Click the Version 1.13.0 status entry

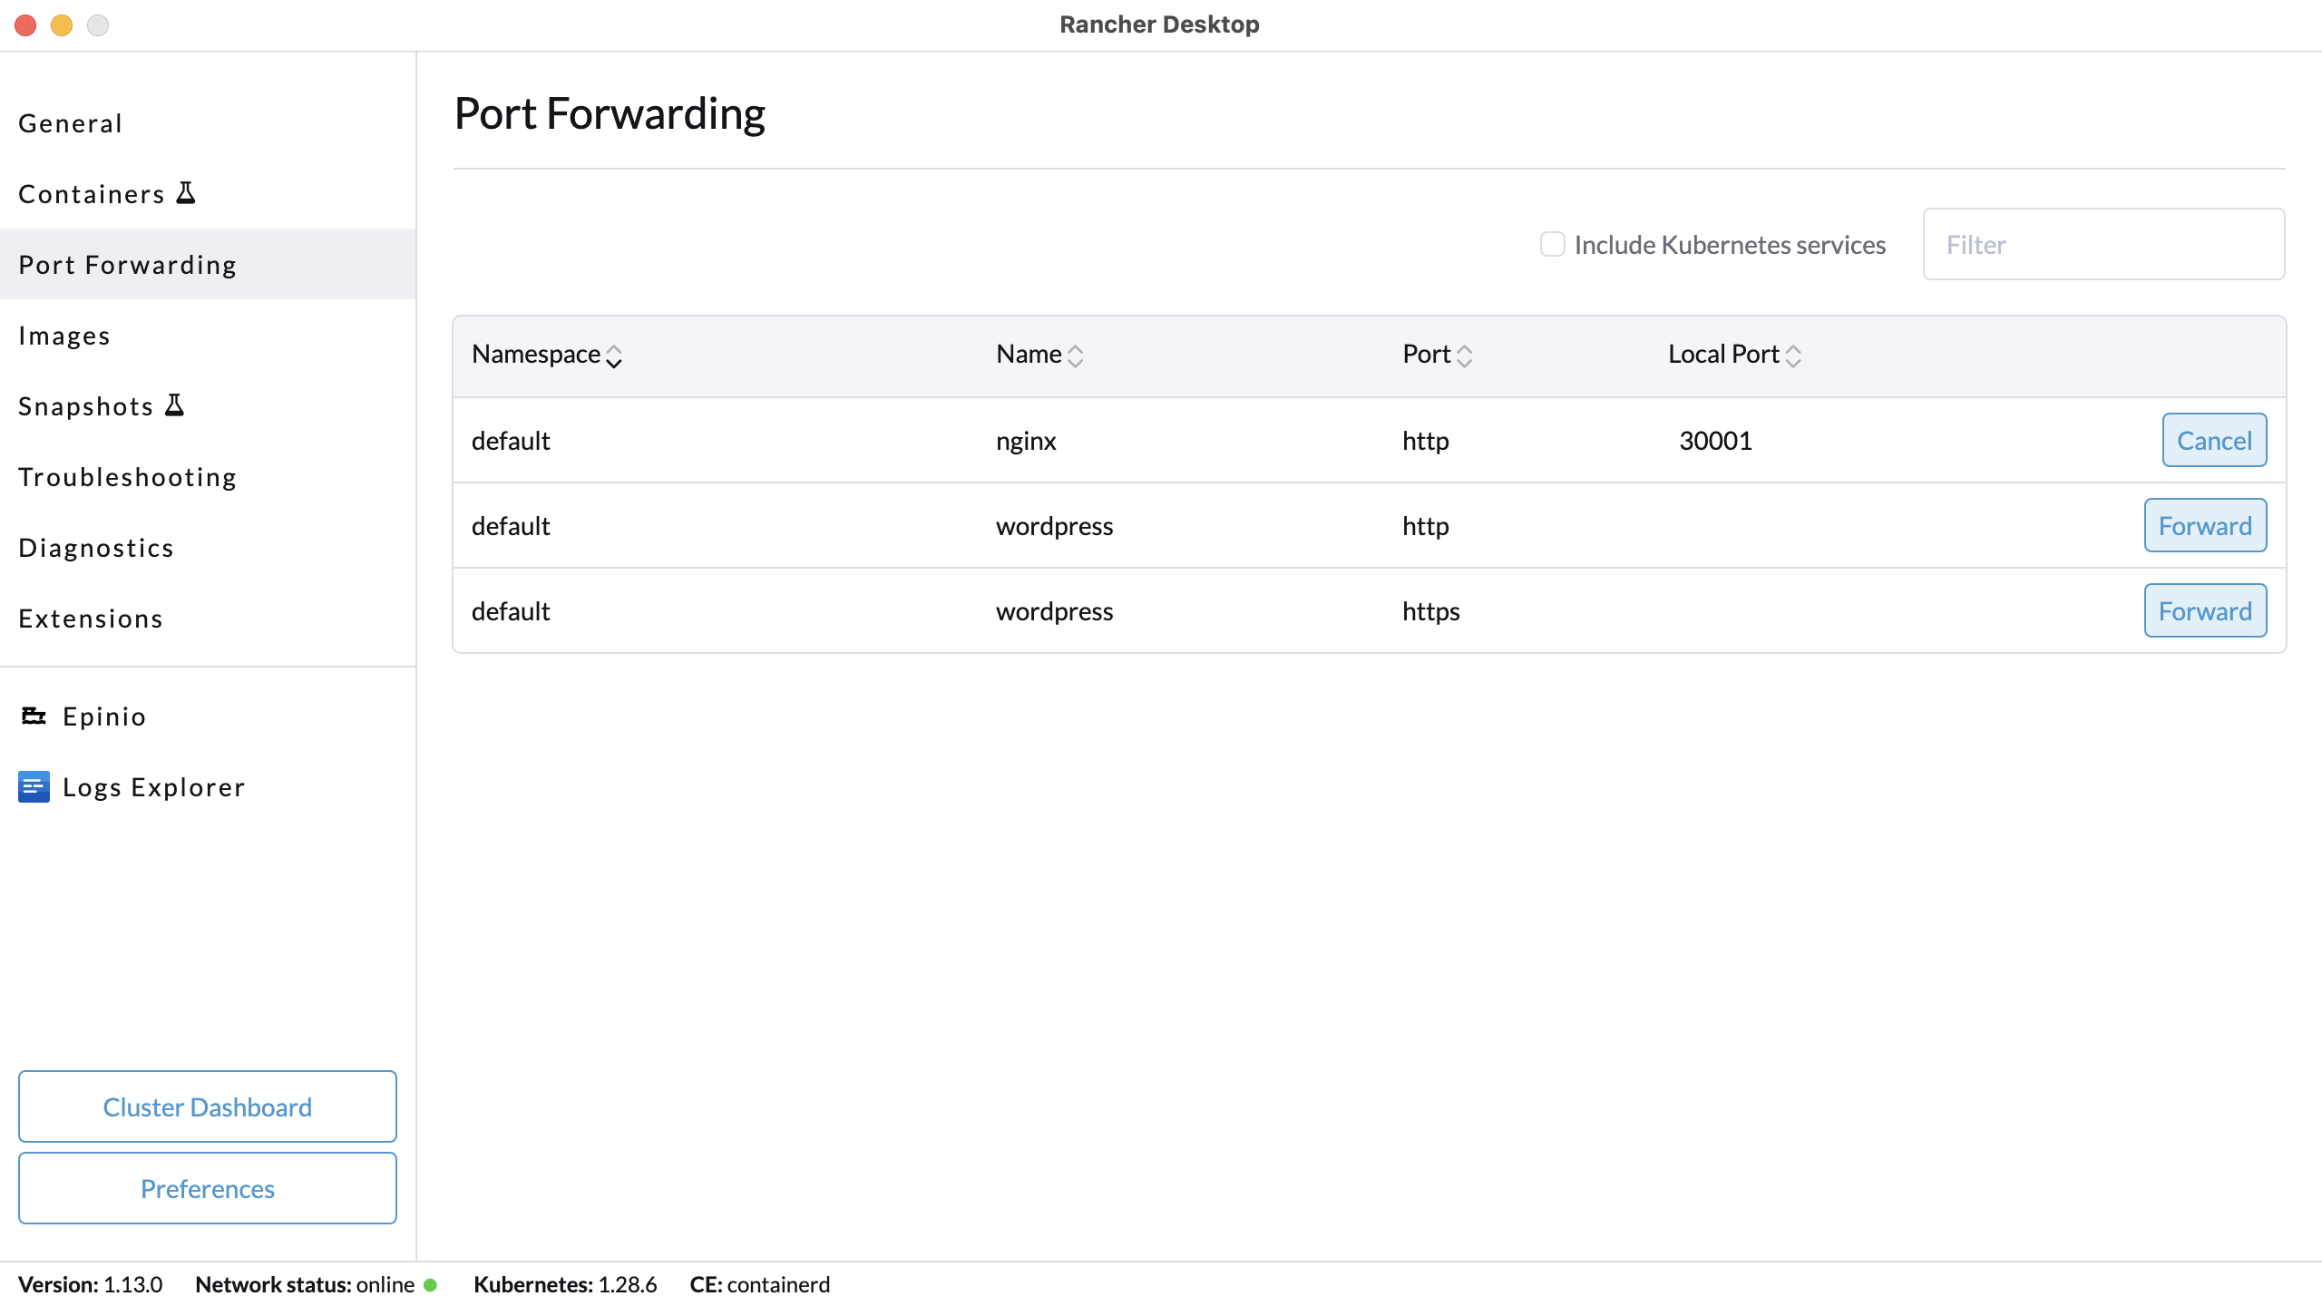point(91,1284)
